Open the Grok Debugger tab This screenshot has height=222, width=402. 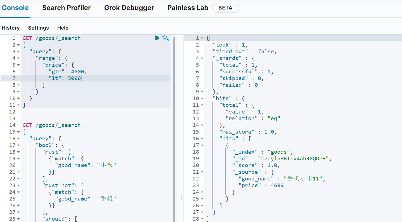[x=129, y=8]
